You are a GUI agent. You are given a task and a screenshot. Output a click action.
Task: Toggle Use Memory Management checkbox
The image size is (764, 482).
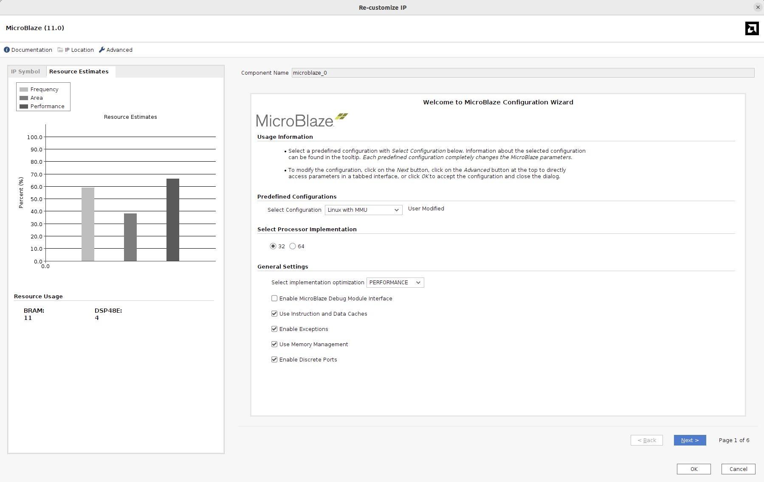(274, 344)
